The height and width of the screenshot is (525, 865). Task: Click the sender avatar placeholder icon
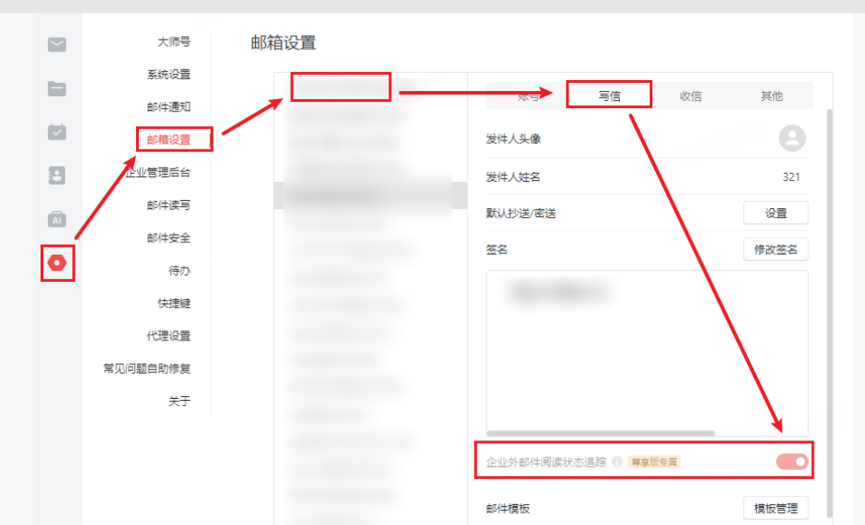point(792,139)
